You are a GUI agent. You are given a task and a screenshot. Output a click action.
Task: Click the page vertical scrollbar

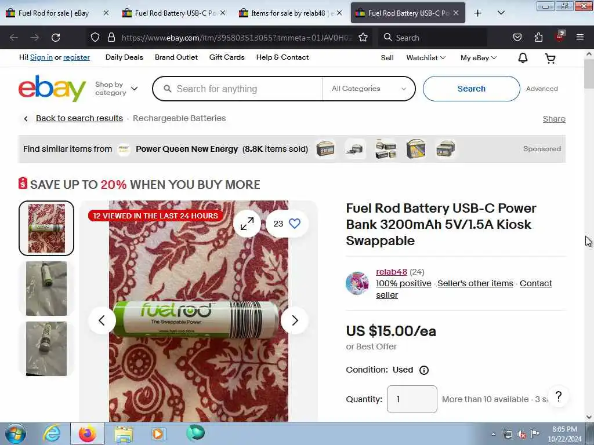pos(589,235)
